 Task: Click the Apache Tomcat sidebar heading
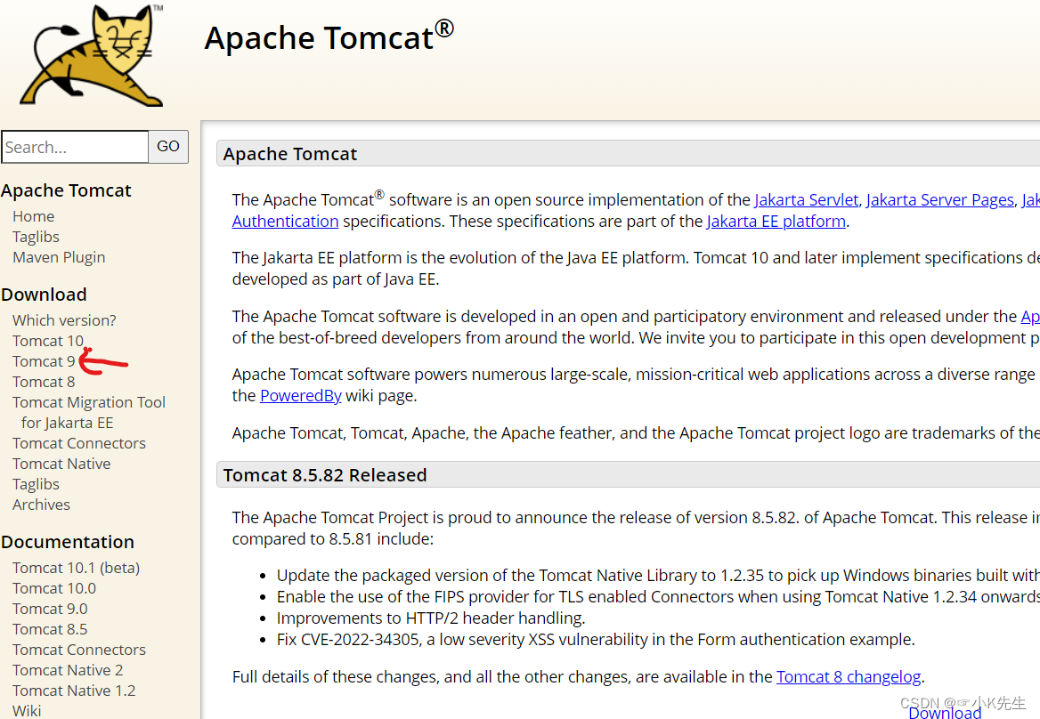(x=66, y=190)
